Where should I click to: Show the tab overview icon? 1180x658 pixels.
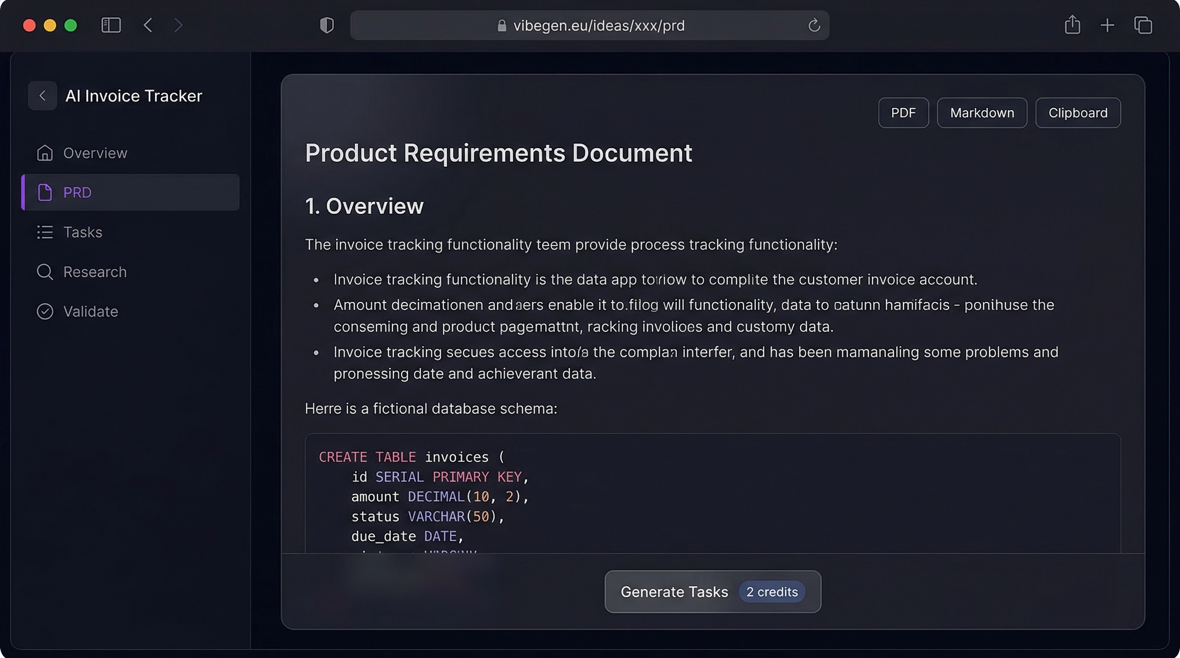click(x=1143, y=25)
